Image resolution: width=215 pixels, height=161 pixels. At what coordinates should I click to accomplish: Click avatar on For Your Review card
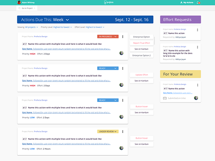(x=196, y=98)
